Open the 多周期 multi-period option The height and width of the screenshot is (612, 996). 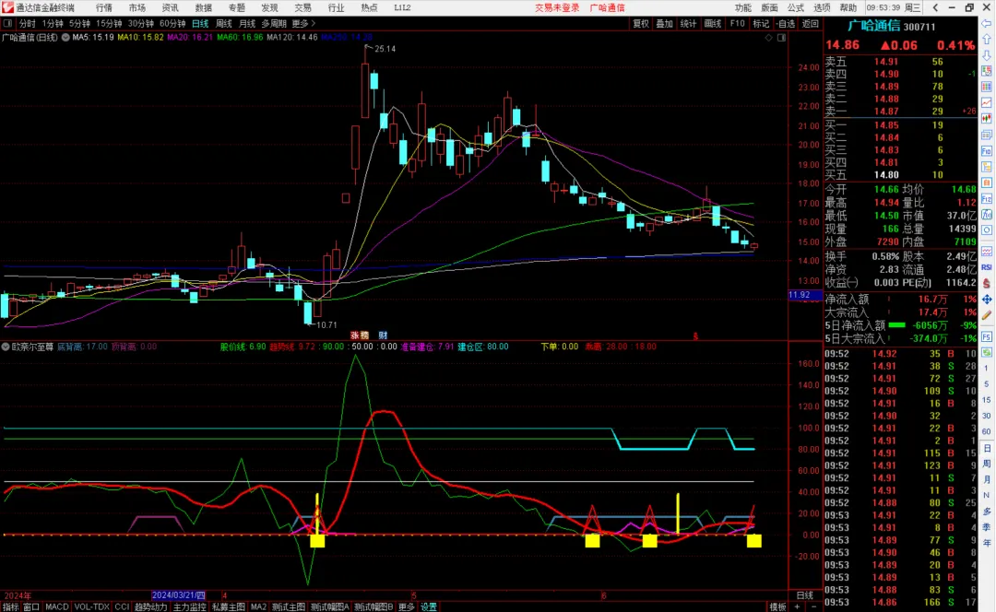(274, 23)
